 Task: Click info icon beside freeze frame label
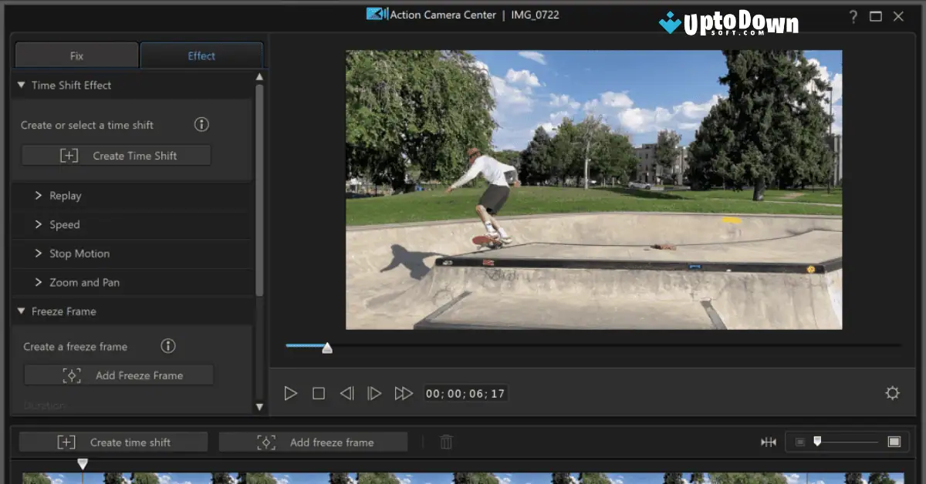tap(167, 346)
